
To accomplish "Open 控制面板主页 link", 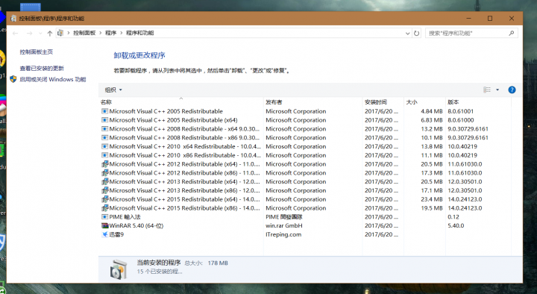I will coord(37,52).
